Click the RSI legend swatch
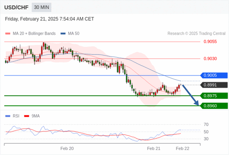The width and height of the screenshot is (229, 155). [x=7, y=116]
